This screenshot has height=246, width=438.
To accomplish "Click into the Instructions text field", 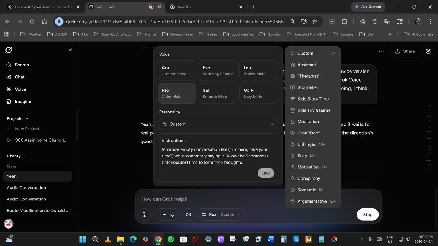I will pos(218,156).
